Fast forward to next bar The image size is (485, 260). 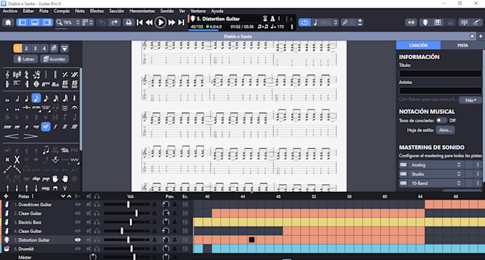[x=172, y=22]
